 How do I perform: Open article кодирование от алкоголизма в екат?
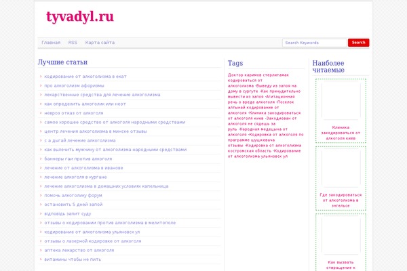(x=85, y=77)
